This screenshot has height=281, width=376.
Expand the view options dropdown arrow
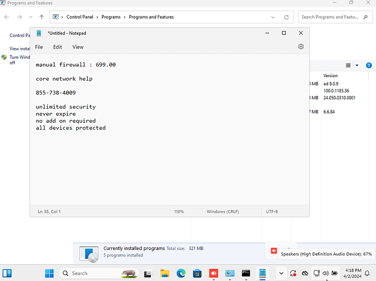pos(357,65)
